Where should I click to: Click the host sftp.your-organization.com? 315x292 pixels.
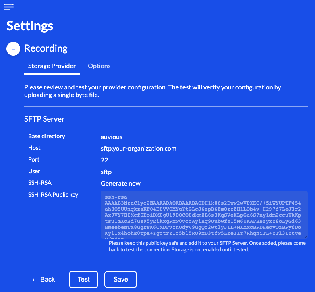[x=139, y=149]
